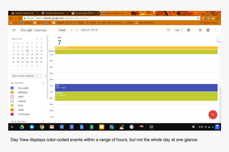Reload the page
The width and height of the screenshot is (229, 152).
[20, 18]
